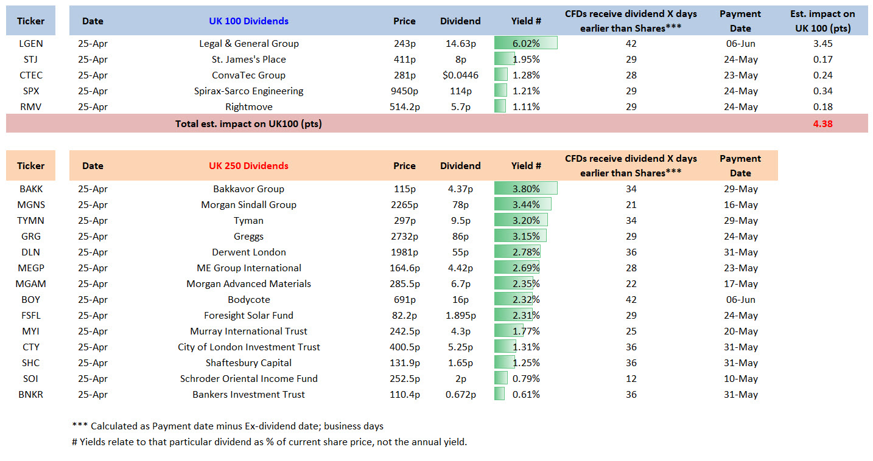Click total impact value 4.38
873x461 pixels.
click(x=822, y=123)
